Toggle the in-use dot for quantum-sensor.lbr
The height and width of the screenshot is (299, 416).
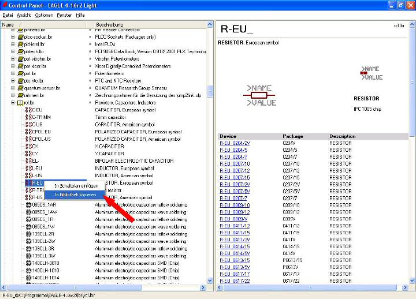click(90, 88)
